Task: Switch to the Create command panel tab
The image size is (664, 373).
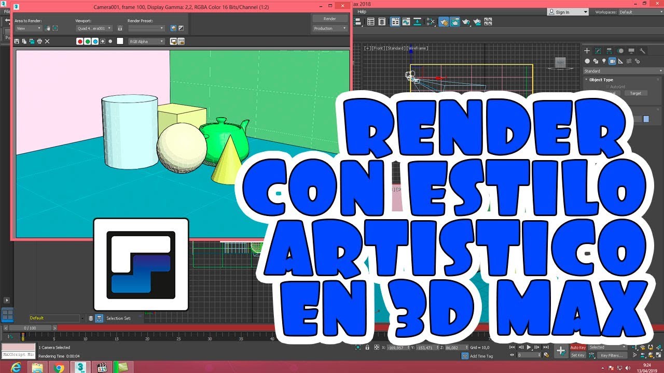Action: 587,51
